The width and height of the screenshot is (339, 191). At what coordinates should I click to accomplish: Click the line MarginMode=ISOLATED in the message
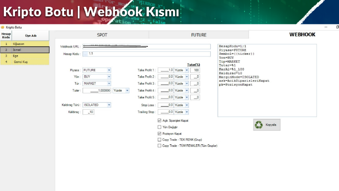(x=239, y=77)
